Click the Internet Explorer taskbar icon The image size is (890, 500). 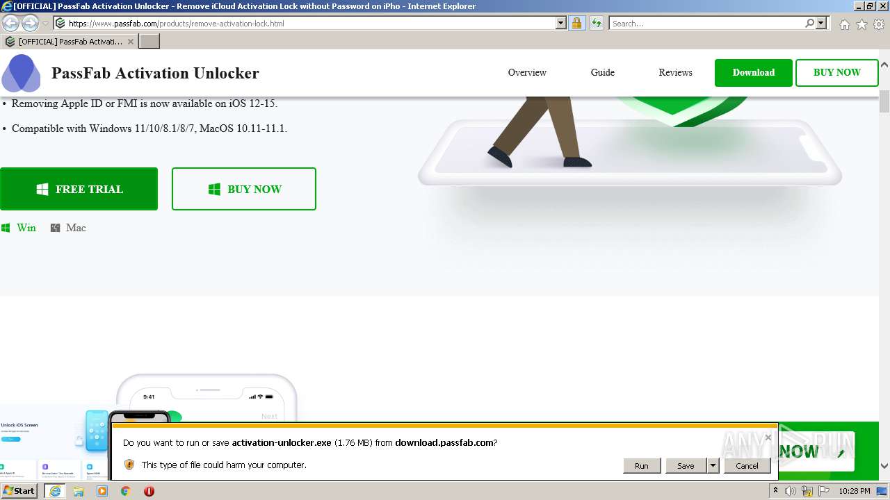[x=55, y=491]
